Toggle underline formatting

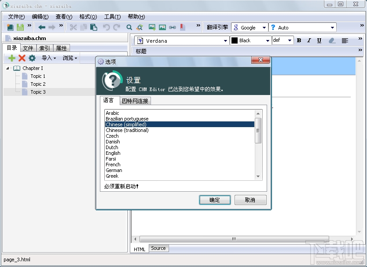(319, 40)
